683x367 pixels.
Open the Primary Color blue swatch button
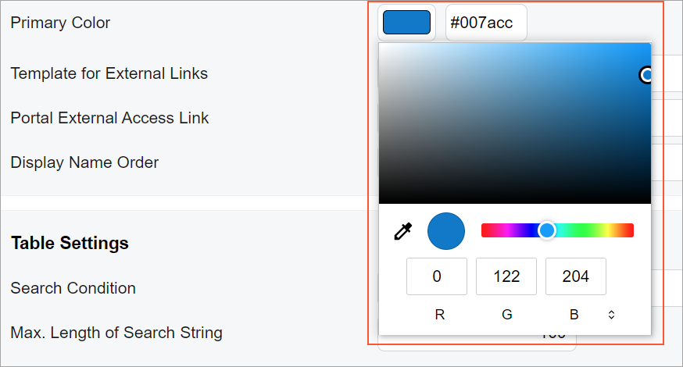pyautogui.click(x=406, y=23)
